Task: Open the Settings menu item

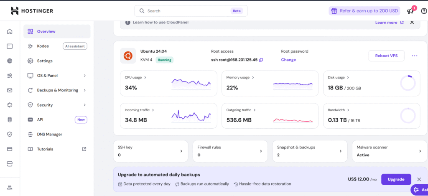Action: click(x=45, y=61)
